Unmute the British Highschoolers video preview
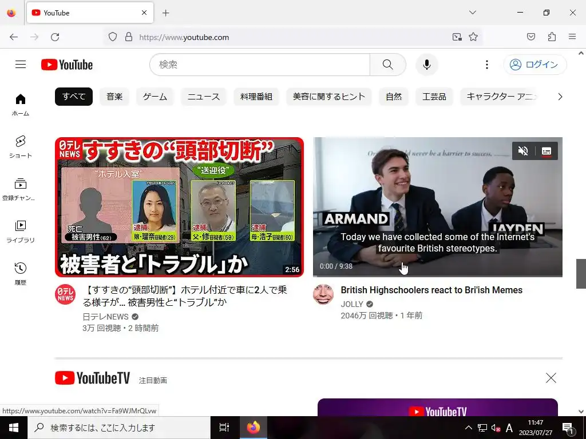Image resolution: width=586 pixels, height=439 pixels. (523, 151)
